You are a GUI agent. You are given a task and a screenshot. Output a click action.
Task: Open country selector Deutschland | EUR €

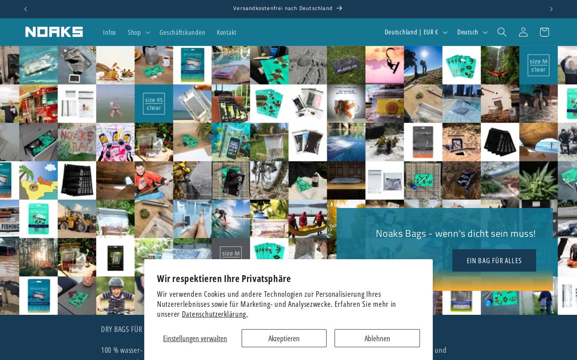pyautogui.click(x=416, y=32)
